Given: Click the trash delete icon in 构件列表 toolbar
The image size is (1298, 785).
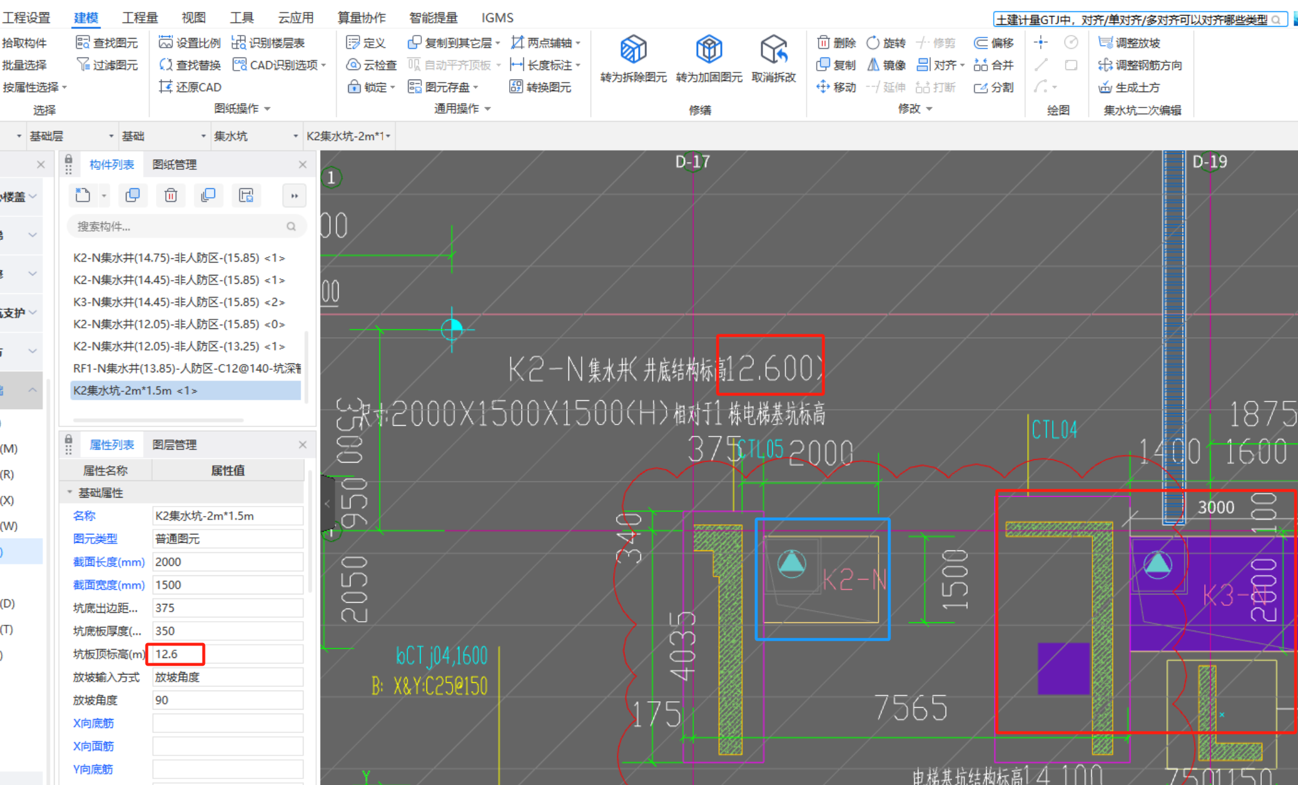Looking at the screenshot, I should point(170,195).
